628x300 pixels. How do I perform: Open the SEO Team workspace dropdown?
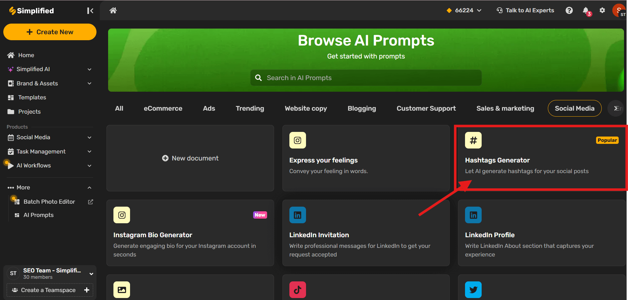coord(91,274)
